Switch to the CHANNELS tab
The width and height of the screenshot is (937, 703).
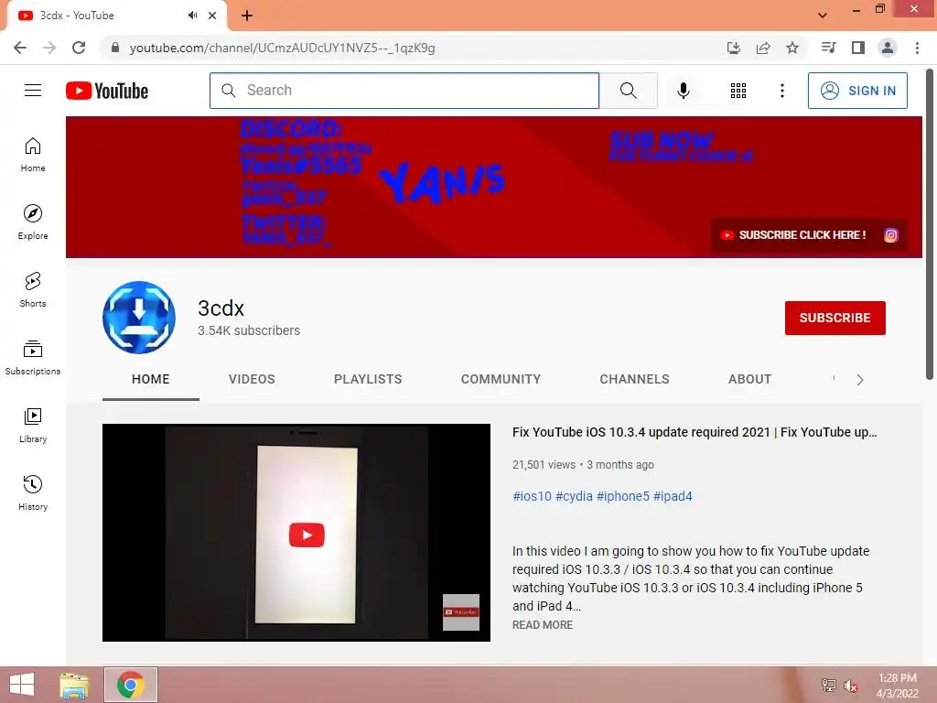(x=635, y=380)
